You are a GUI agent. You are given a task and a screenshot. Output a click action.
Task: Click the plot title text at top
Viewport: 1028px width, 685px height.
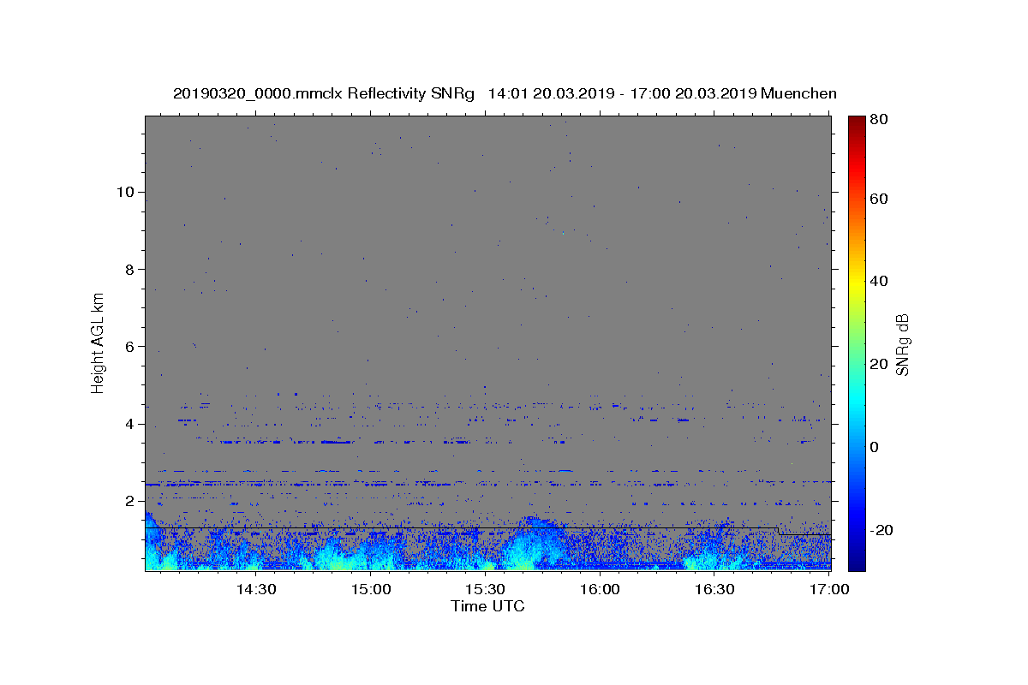point(505,93)
